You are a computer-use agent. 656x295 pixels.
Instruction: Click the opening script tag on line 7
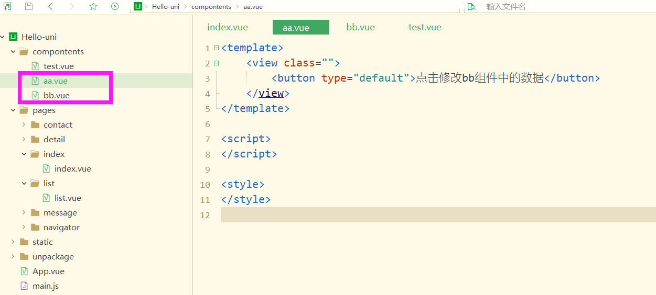tap(246, 139)
